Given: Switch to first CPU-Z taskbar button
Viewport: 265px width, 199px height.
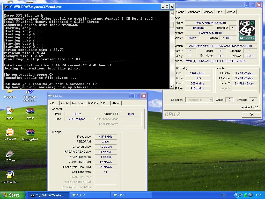Looking at the screenshot, I should tap(90, 195).
